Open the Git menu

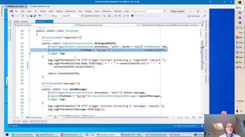(36, 11)
